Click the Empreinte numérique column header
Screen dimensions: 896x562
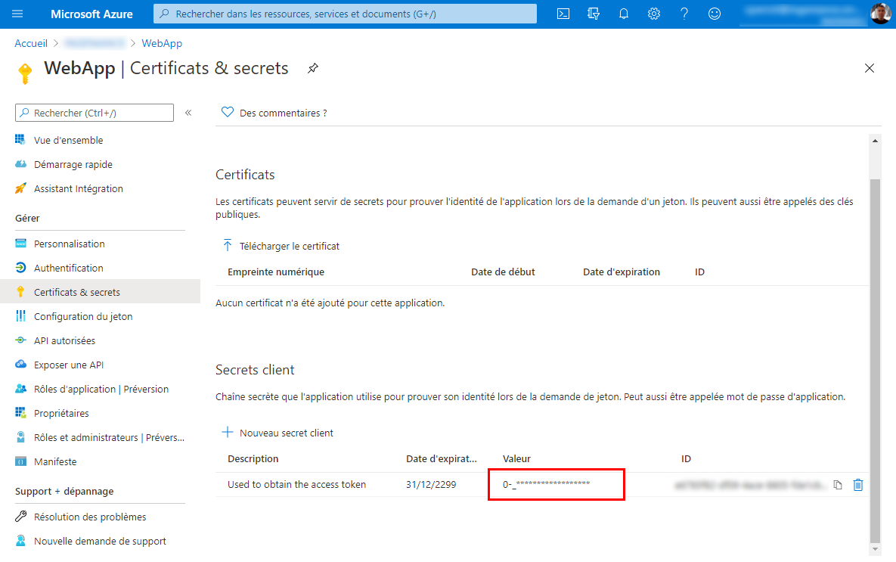tap(276, 272)
